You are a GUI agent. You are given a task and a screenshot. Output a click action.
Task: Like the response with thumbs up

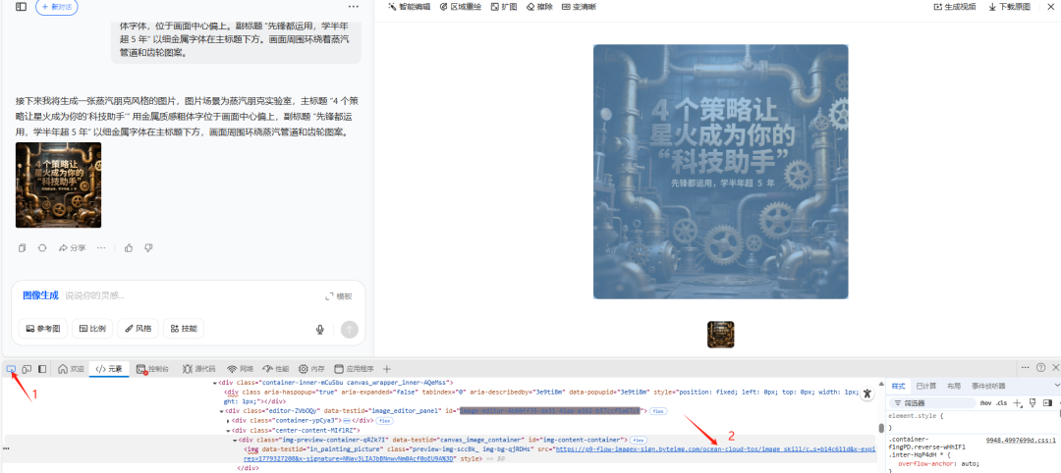tap(129, 248)
